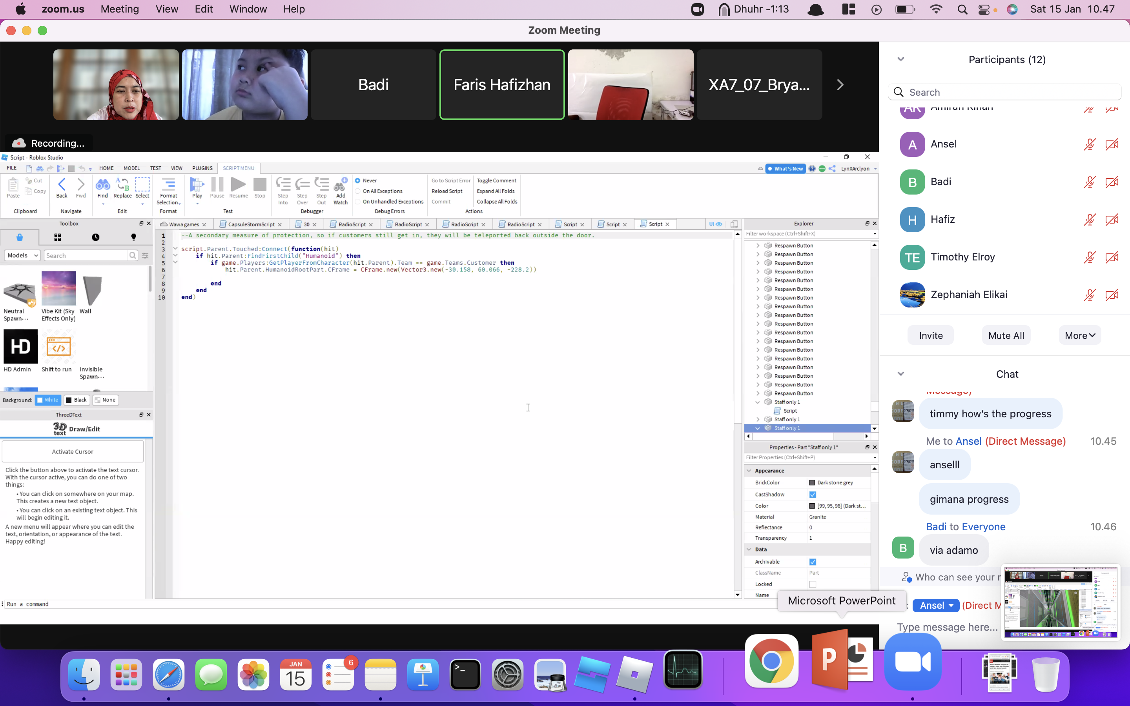Click the Toolbox Recent clock icon
The image size is (1130, 706).
(x=95, y=237)
